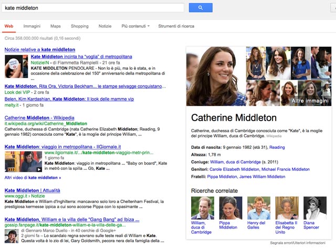
Task: Click the Pippa Middleton related-search photo
Action: tap(230, 208)
